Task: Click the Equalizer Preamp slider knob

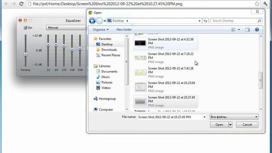Action: pyautogui.click(x=25, y=54)
